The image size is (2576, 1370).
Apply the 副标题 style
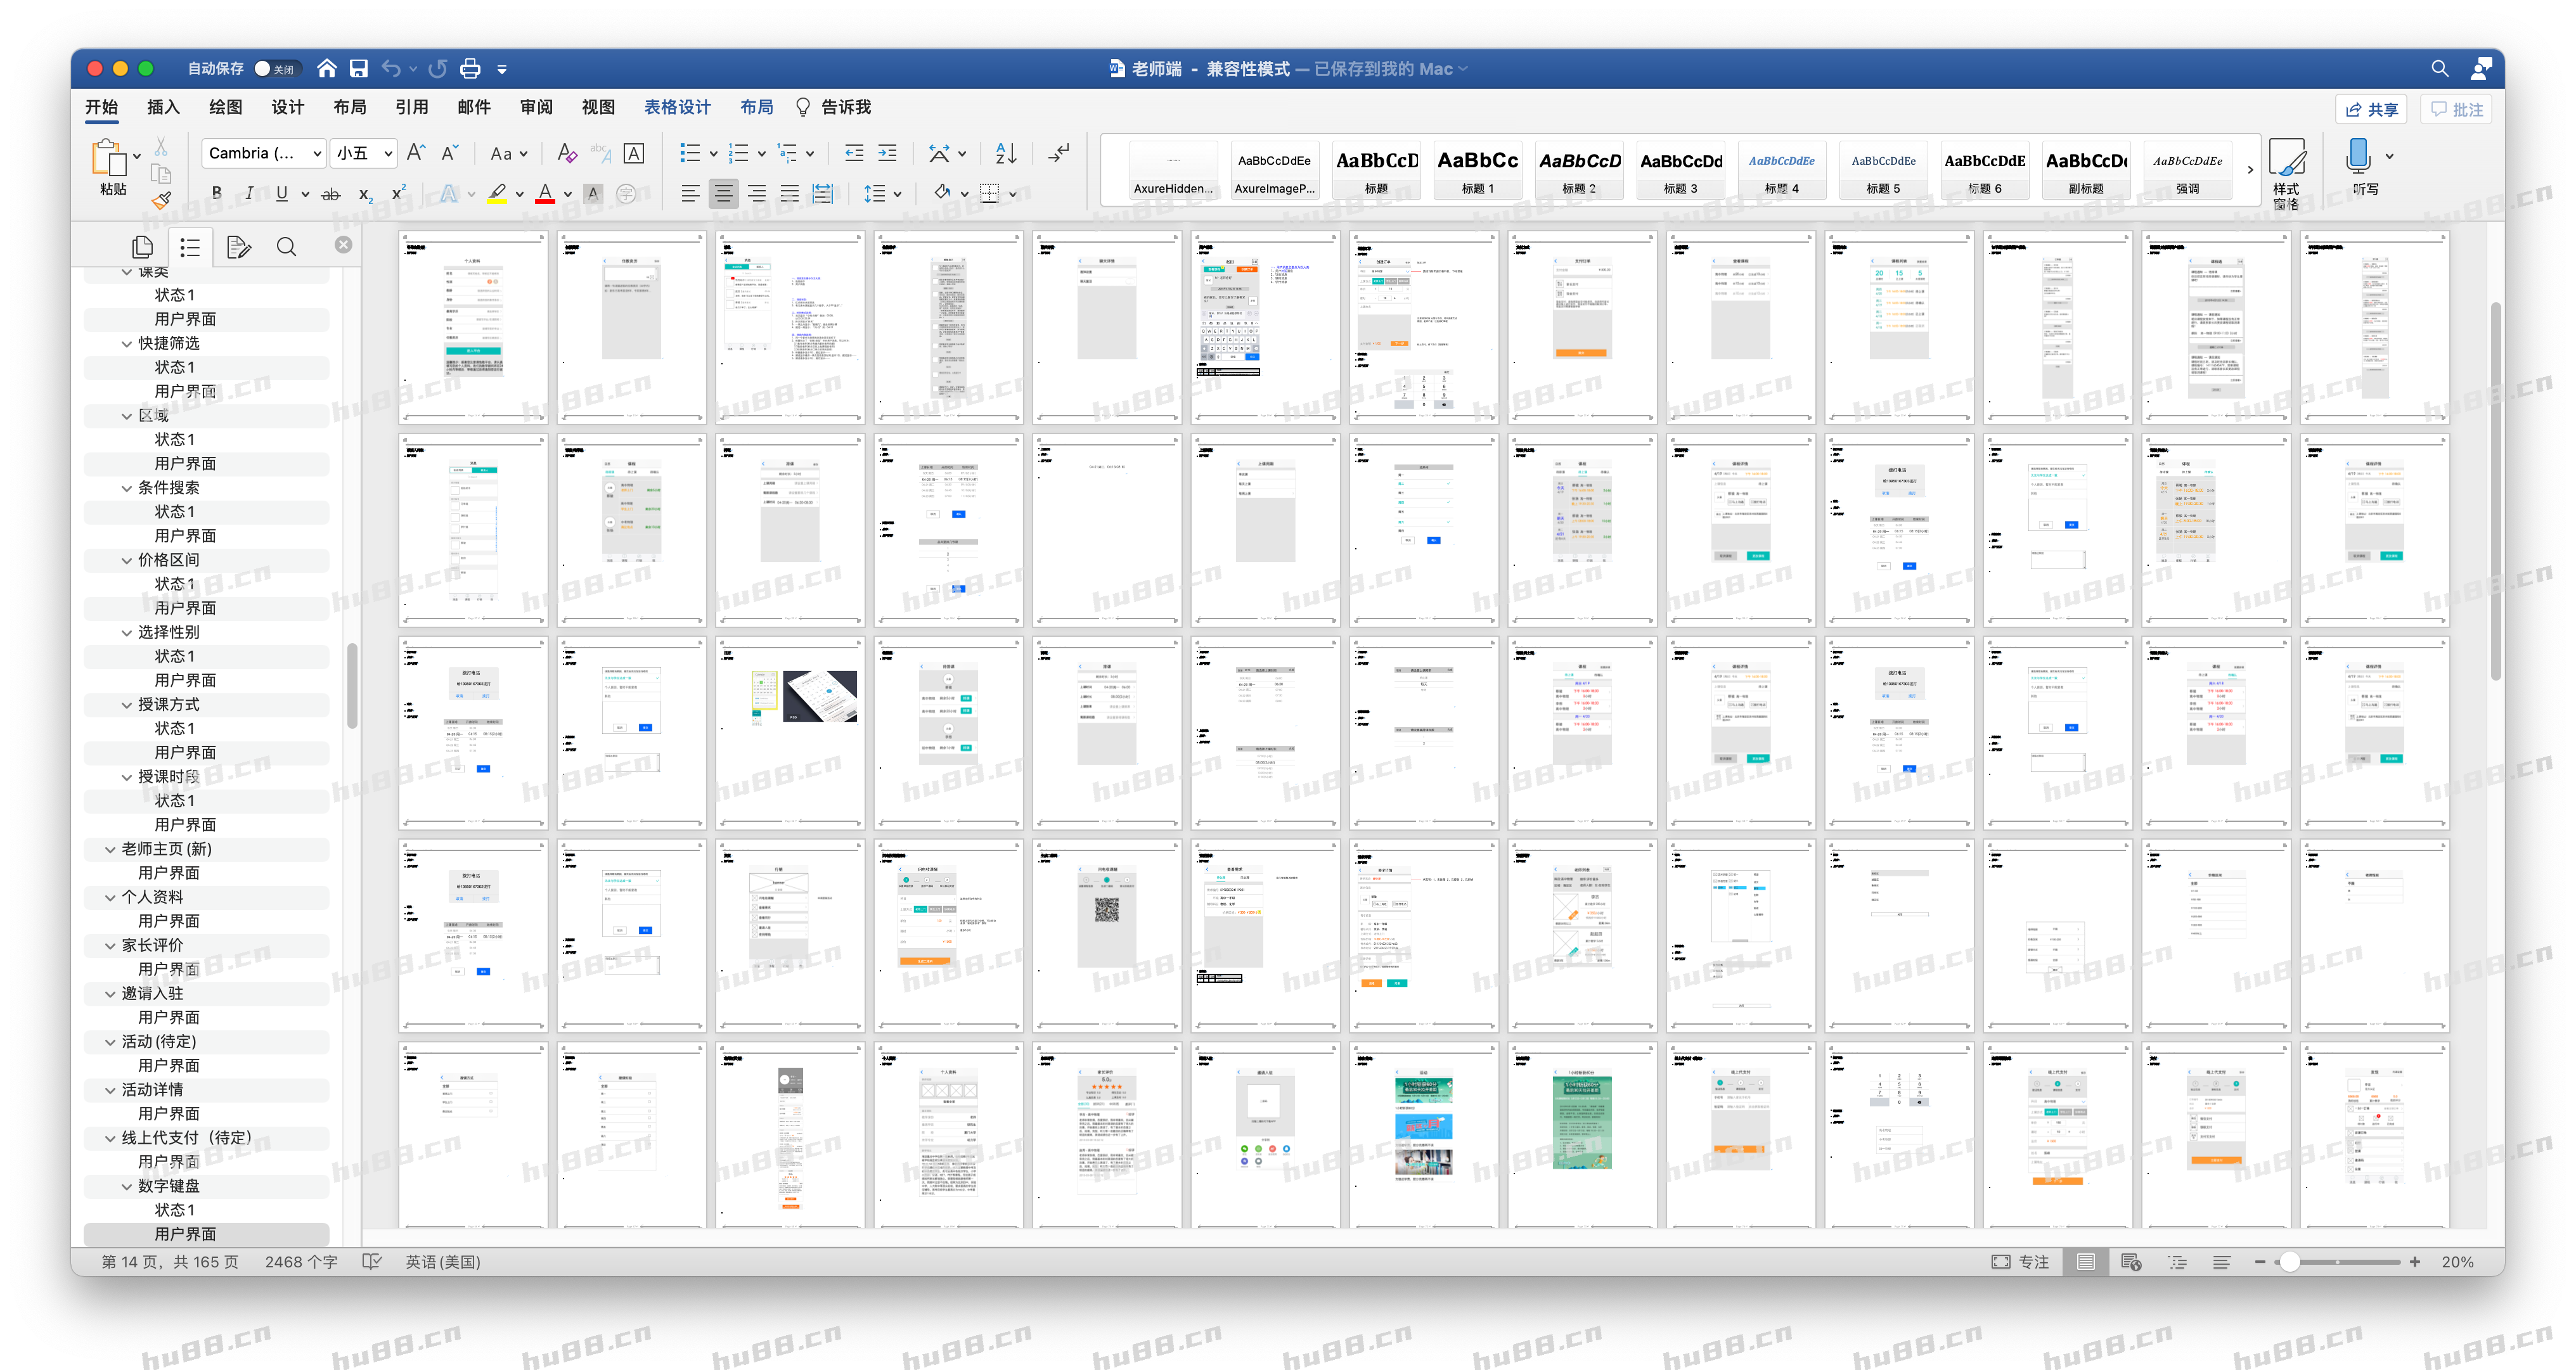(2086, 170)
